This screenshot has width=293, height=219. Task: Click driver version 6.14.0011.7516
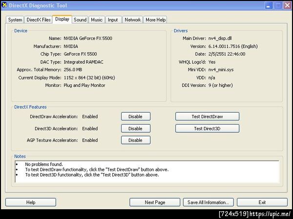(x=233, y=46)
